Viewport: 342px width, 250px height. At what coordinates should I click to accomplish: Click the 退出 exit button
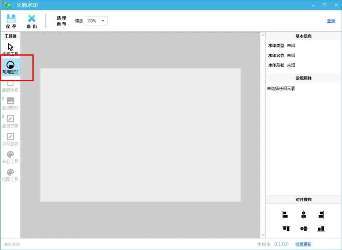[32, 20]
